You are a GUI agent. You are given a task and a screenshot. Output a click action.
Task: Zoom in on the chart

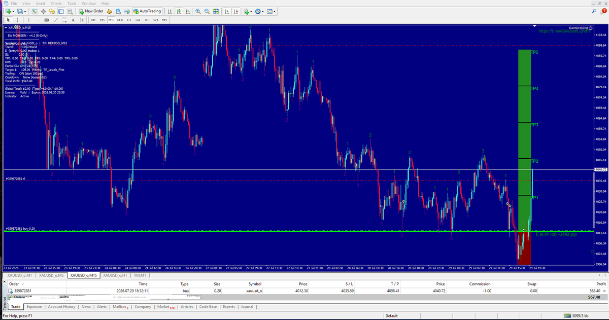point(198,11)
